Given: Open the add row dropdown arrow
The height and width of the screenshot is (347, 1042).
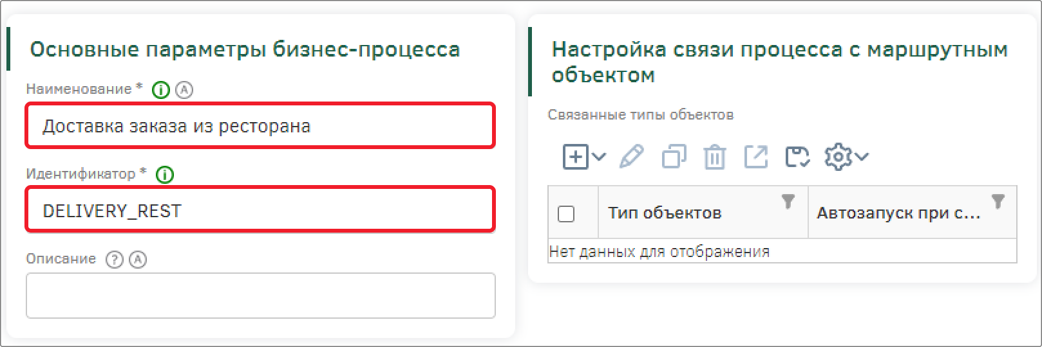Looking at the screenshot, I should click(599, 156).
